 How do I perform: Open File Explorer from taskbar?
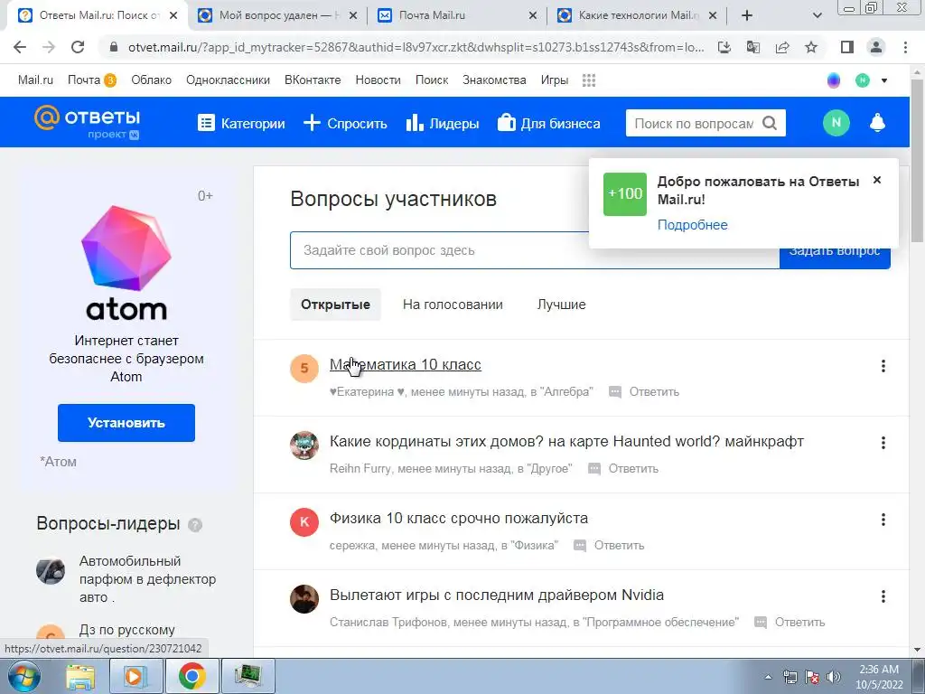(x=79, y=676)
